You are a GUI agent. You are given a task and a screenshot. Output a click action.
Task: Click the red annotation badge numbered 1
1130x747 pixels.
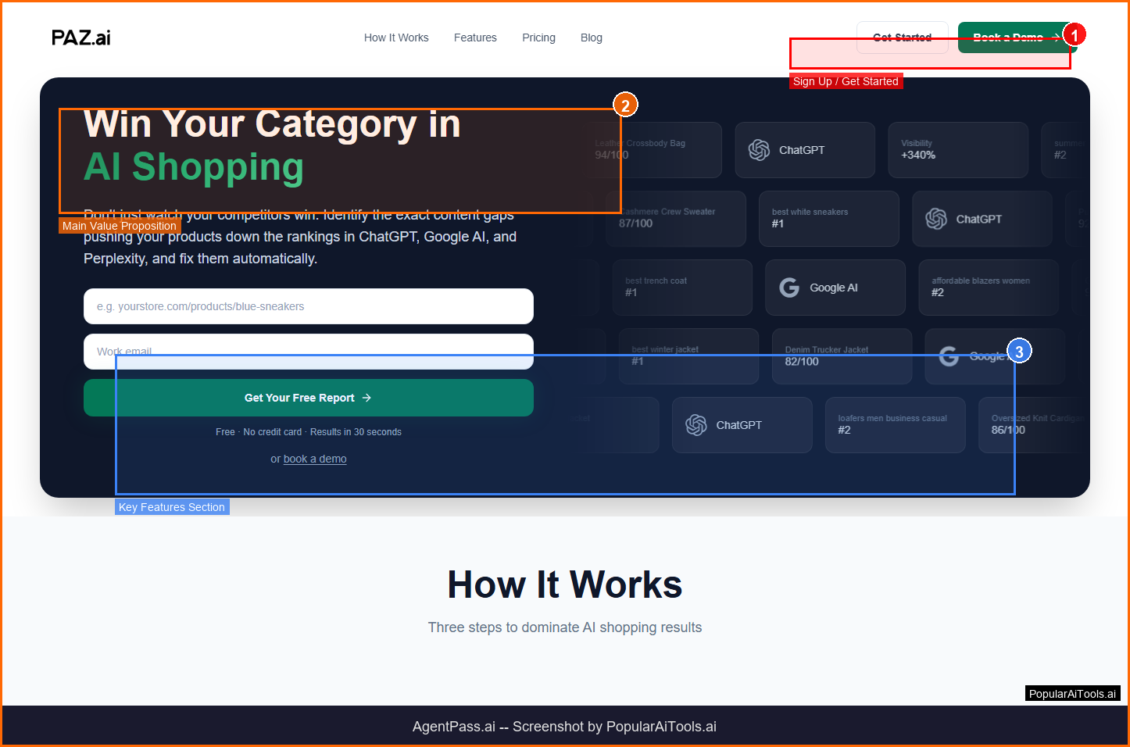tap(1075, 35)
